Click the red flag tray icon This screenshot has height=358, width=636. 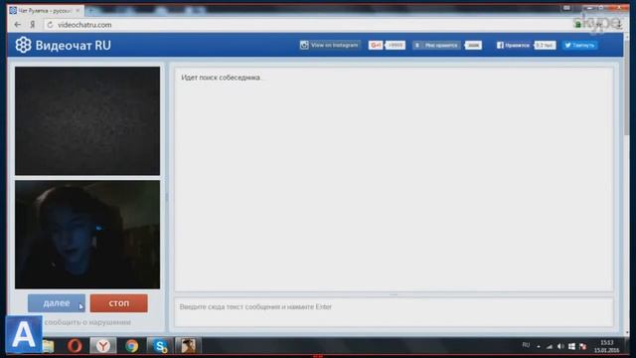pyautogui.click(x=583, y=347)
